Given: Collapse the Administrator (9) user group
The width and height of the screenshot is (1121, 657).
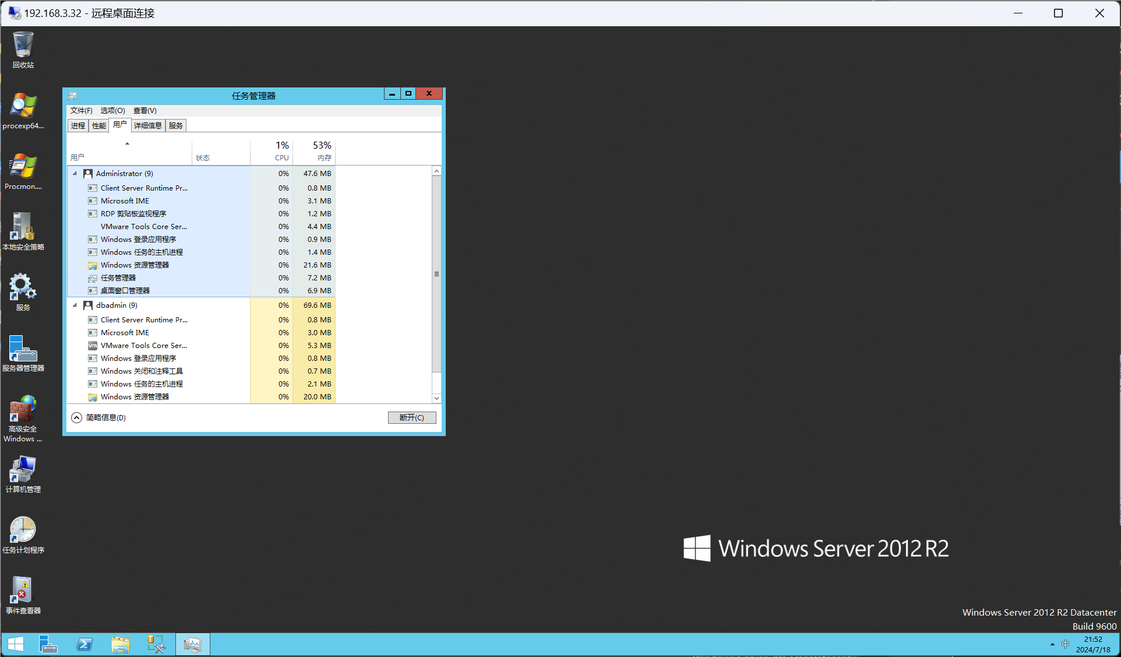Looking at the screenshot, I should 75,174.
